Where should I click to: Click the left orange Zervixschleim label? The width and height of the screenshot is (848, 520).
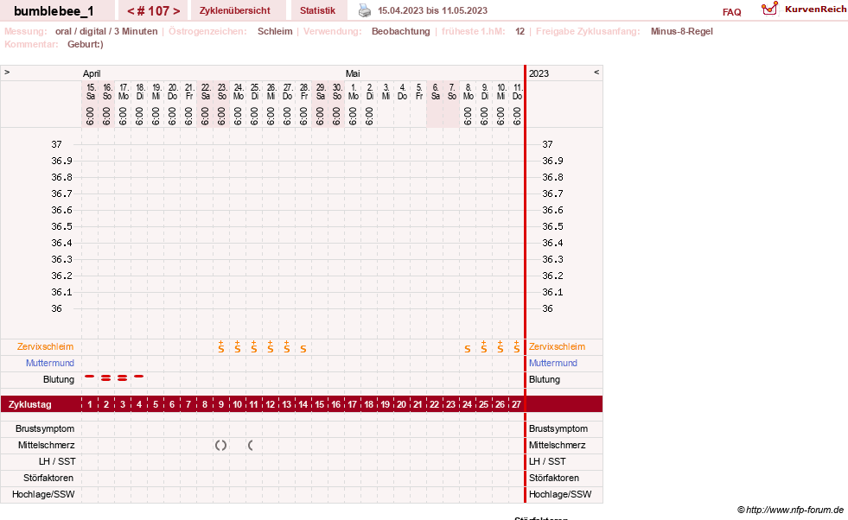pyautogui.click(x=45, y=347)
